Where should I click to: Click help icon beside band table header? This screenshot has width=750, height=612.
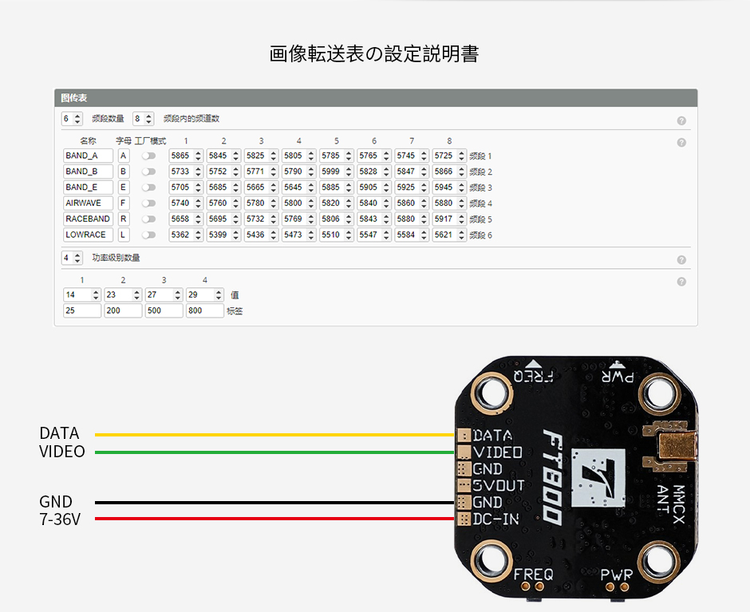681,143
